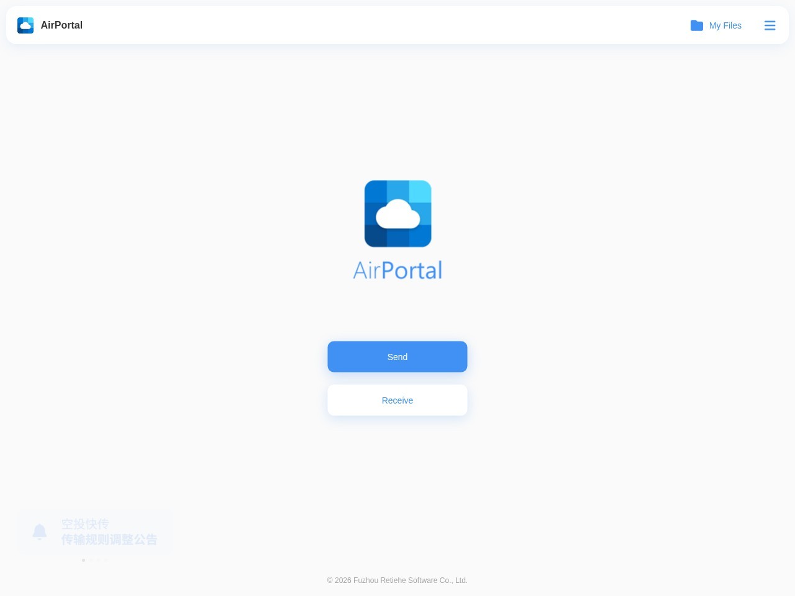The width and height of the screenshot is (795, 596).
Task: Click the AirPortal title text in header
Action: (x=61, y=25)
